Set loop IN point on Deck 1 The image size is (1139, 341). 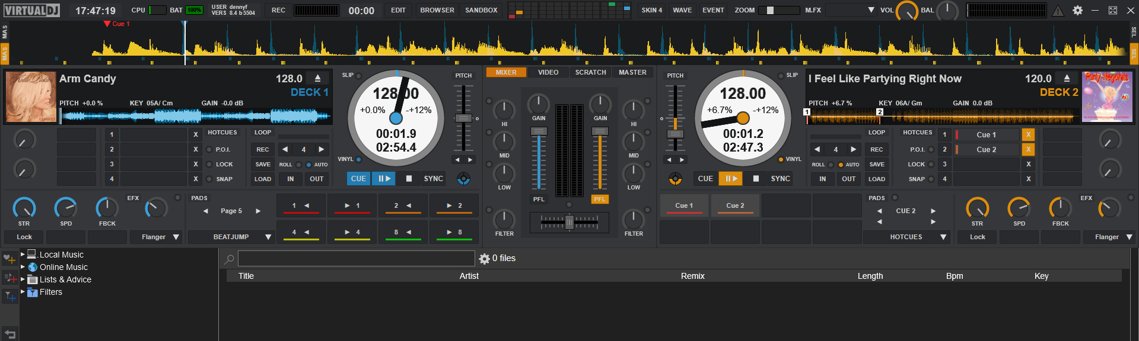point(290,179)
